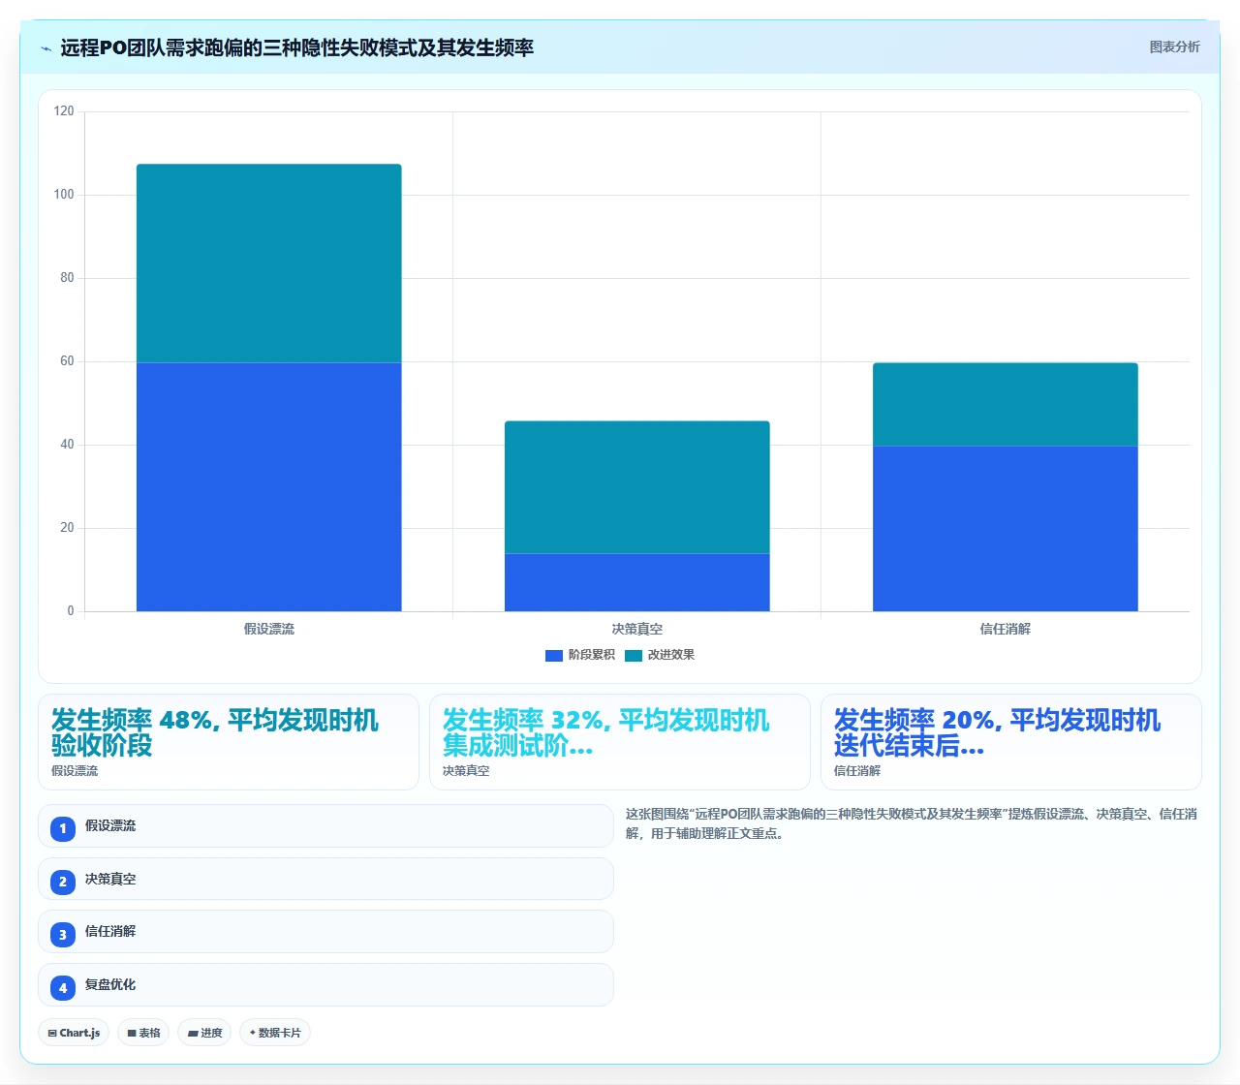The width and height of the screenshot is (1240, 1085).
Task: Select list item 2 决策真空
Action: [325, 880]
